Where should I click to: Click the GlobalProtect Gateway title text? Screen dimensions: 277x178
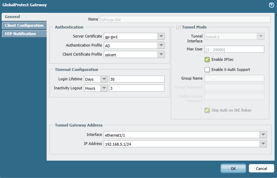25,5
